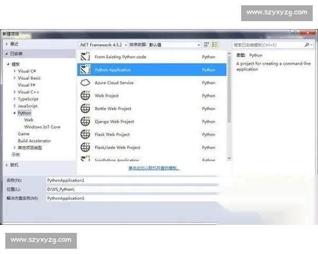Collapse the 模板 tree node
Screen dimensions: 318x254
(x=8, y=64)
